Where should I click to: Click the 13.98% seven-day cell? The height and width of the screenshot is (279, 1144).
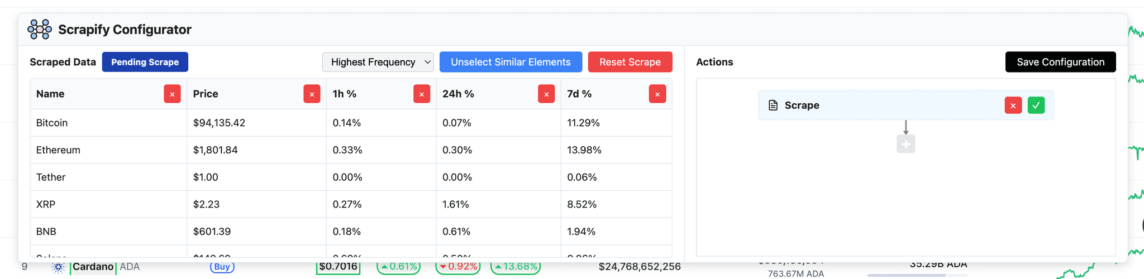tap(616, 150)
